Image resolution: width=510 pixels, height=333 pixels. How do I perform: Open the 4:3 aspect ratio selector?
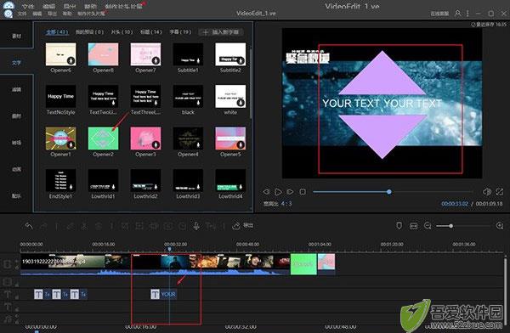coord(286,204)
